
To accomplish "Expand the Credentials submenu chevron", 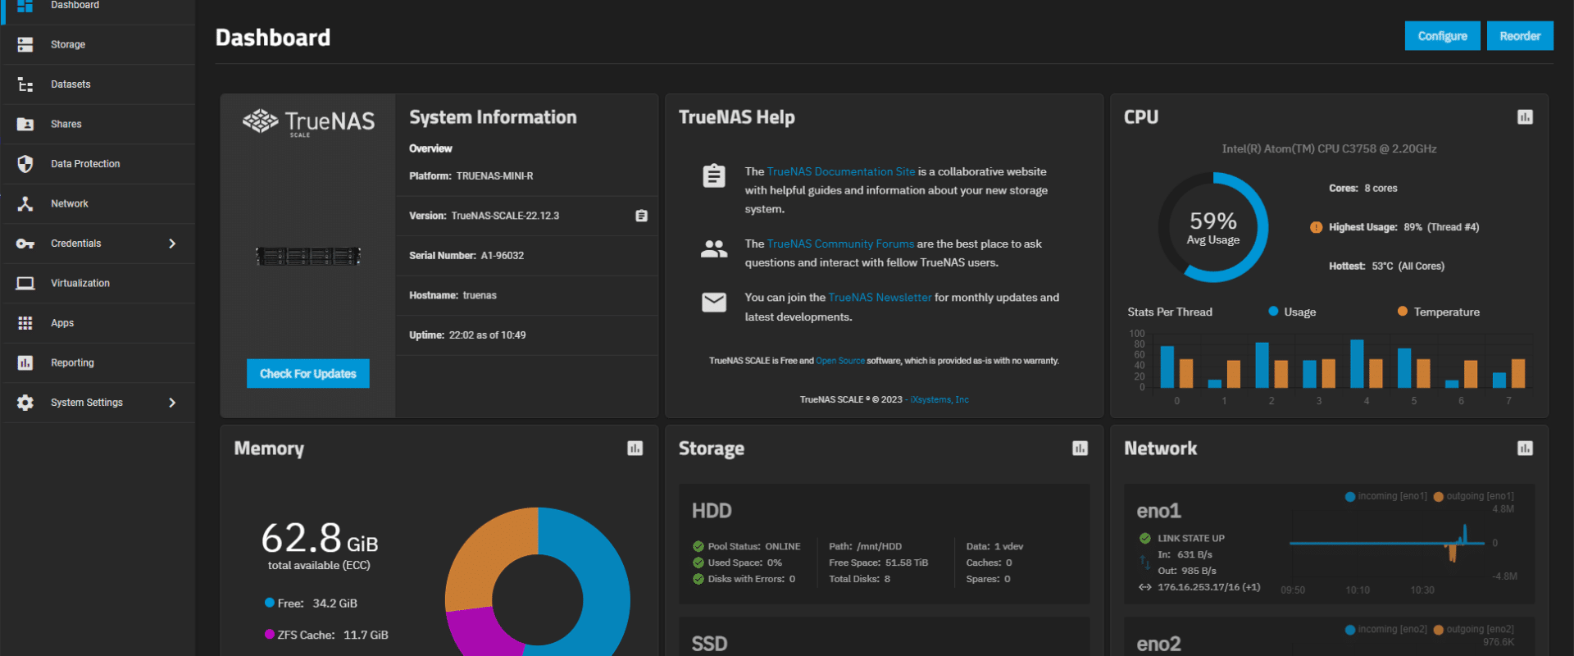I will [x=172, y=244].
